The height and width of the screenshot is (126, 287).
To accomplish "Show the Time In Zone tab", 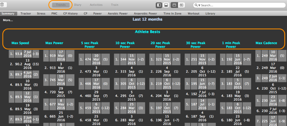I will point(172,13).
